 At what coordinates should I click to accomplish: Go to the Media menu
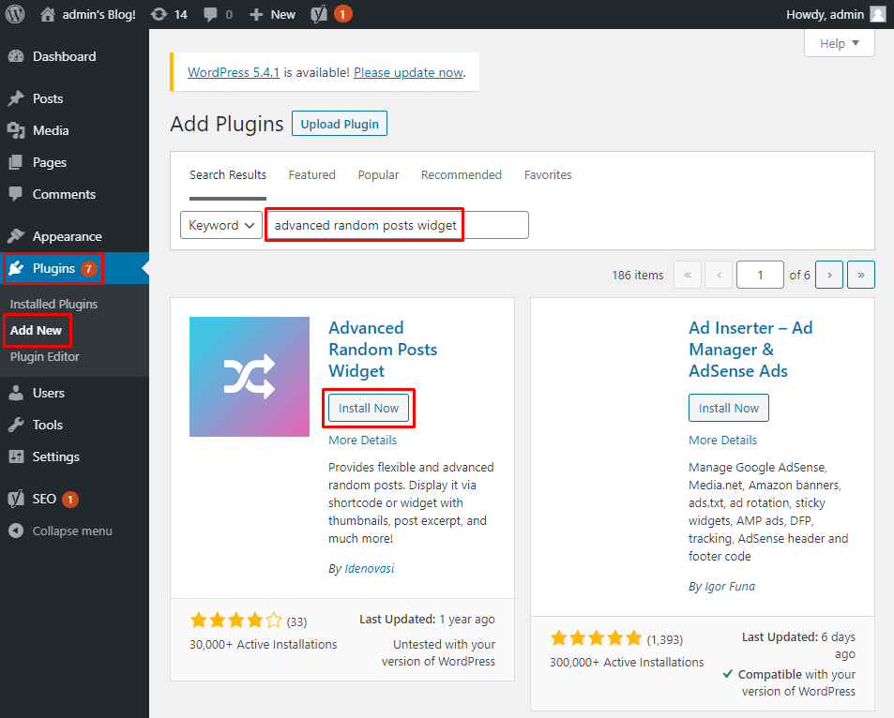[51, 130]
